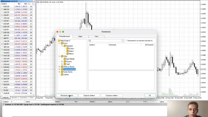This screenshot has width=208, height=117.
Task: Click the magnifier icon in symbol search
Action: (90, 41)
